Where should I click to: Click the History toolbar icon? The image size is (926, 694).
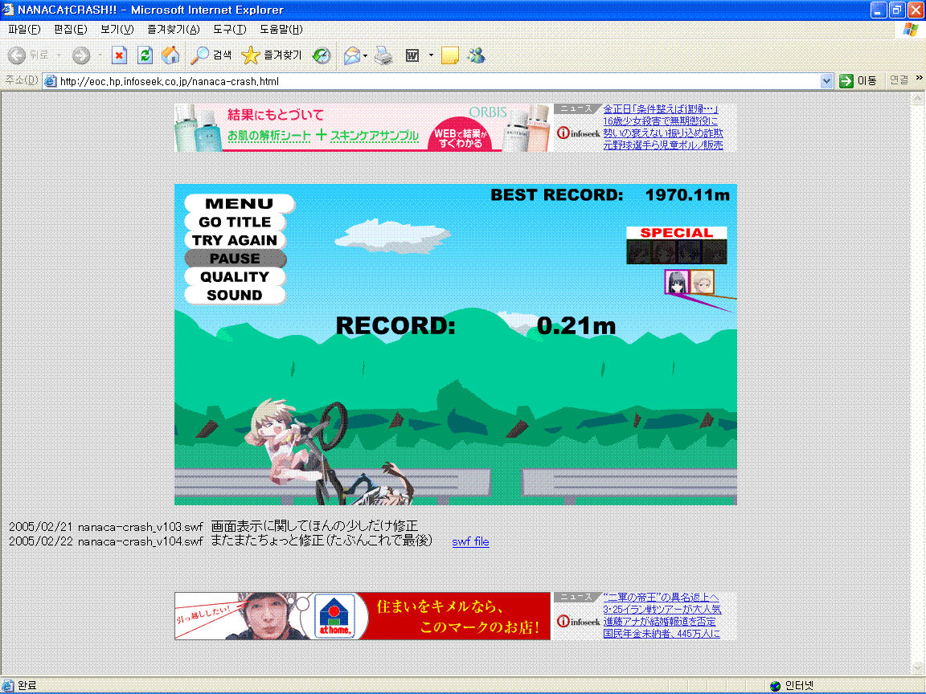322,55
